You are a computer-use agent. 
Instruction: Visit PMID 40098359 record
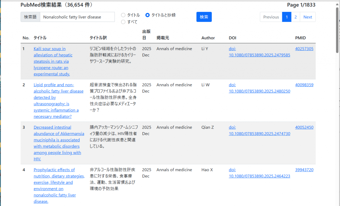click(x=304, y=85)
